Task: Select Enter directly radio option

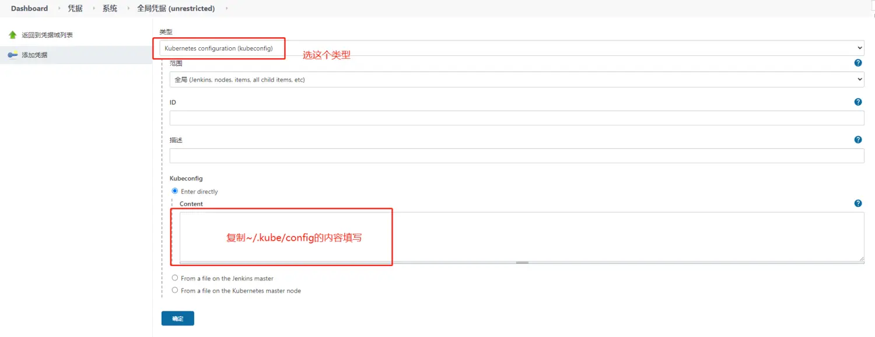Action: pos(174,191)
